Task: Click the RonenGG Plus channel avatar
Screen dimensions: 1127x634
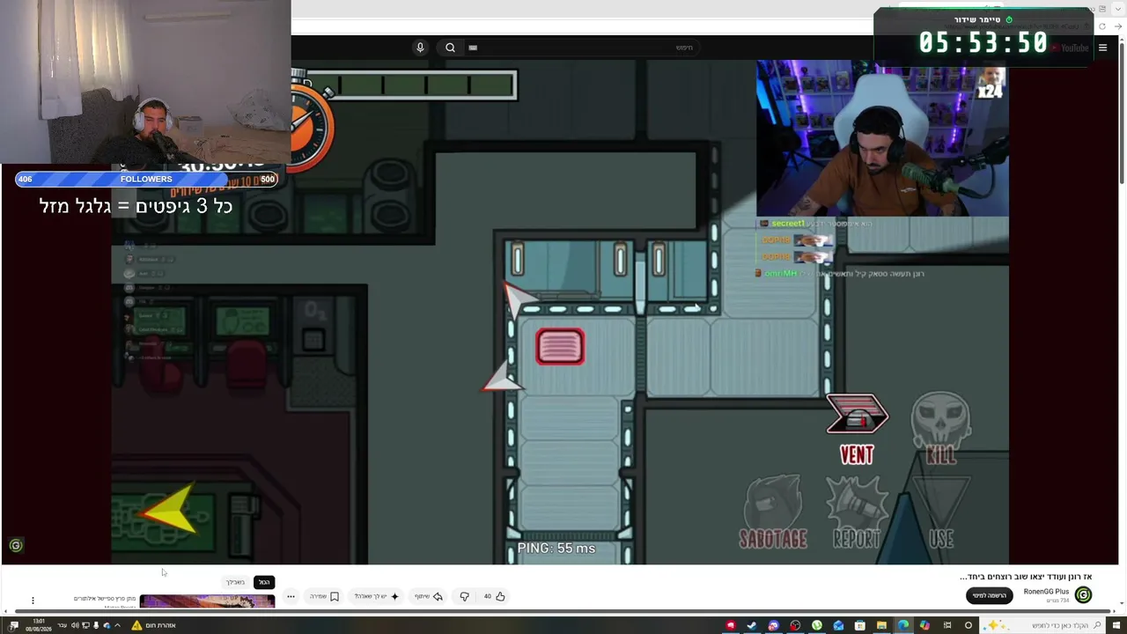Action: tap(1084, 595)
